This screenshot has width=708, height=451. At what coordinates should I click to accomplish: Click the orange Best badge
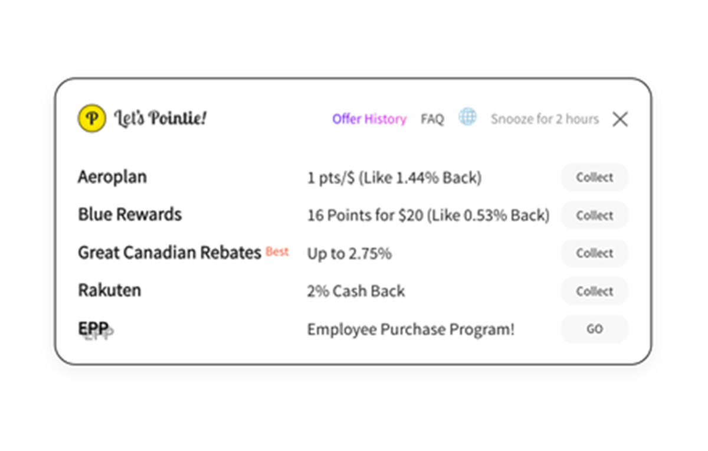point(277,251)
